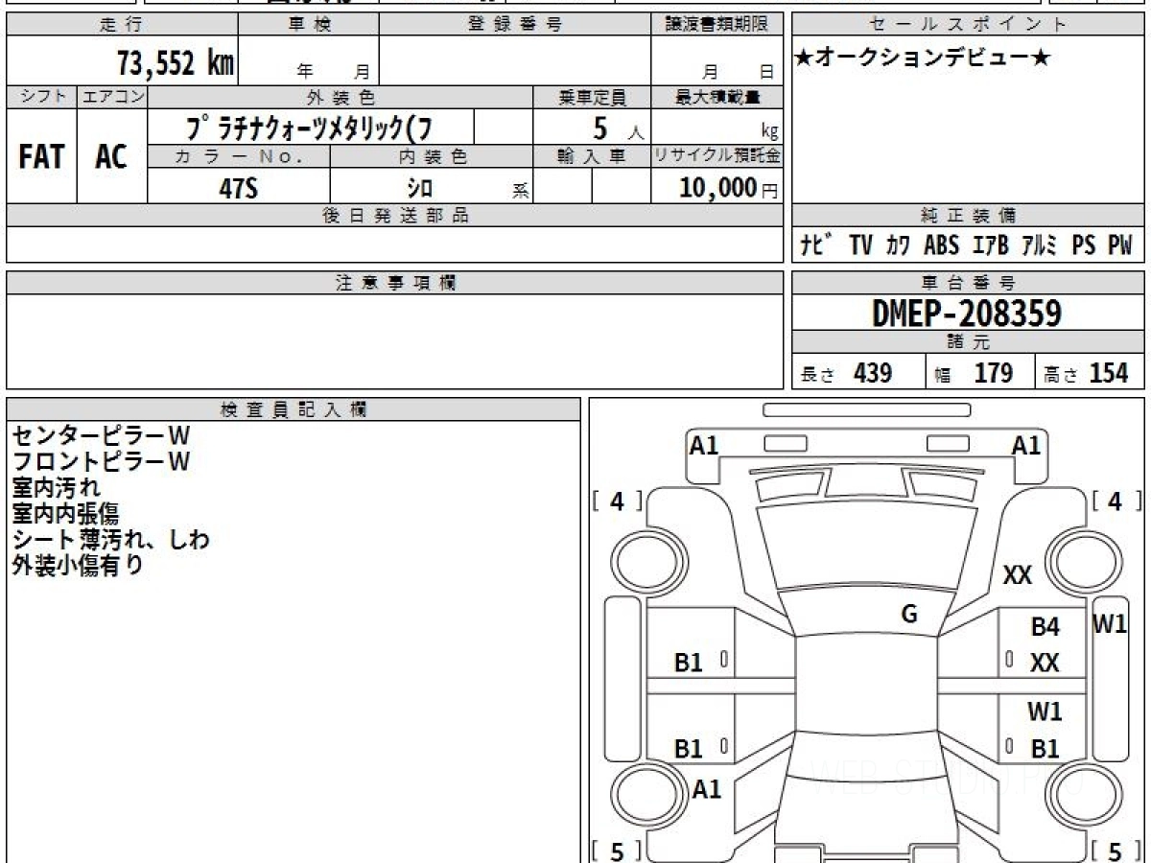Click the 外装色 header cell
Image resolution: width=1151 pixels, height=863 pixels.
coord(341,97)
